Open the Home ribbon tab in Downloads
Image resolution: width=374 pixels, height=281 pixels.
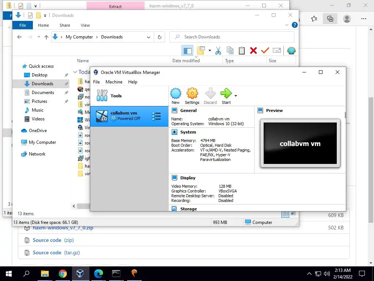[x=43, y=25]
